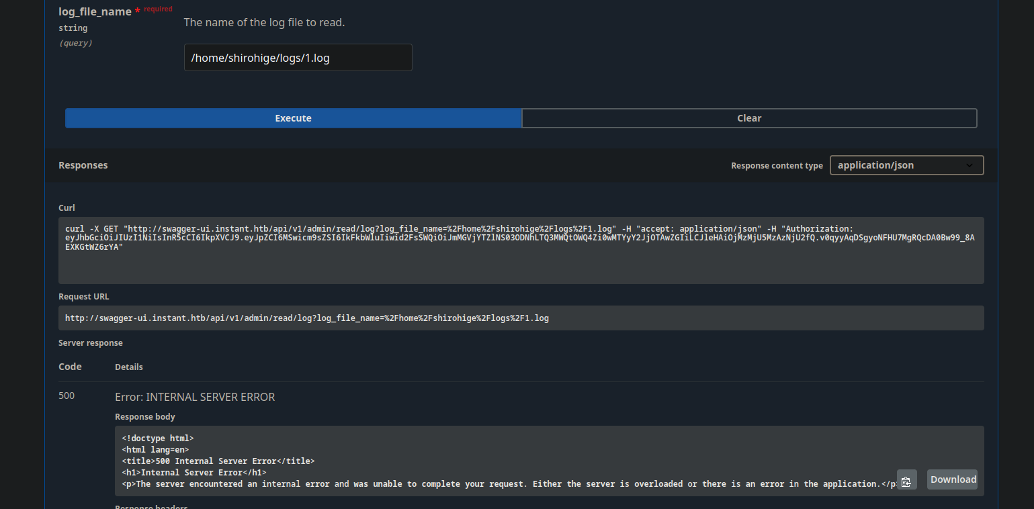This screenshot has width=1034, height=509.
Task: Select the 500 Internal Server Error title line
Action: tap(218, 461)
